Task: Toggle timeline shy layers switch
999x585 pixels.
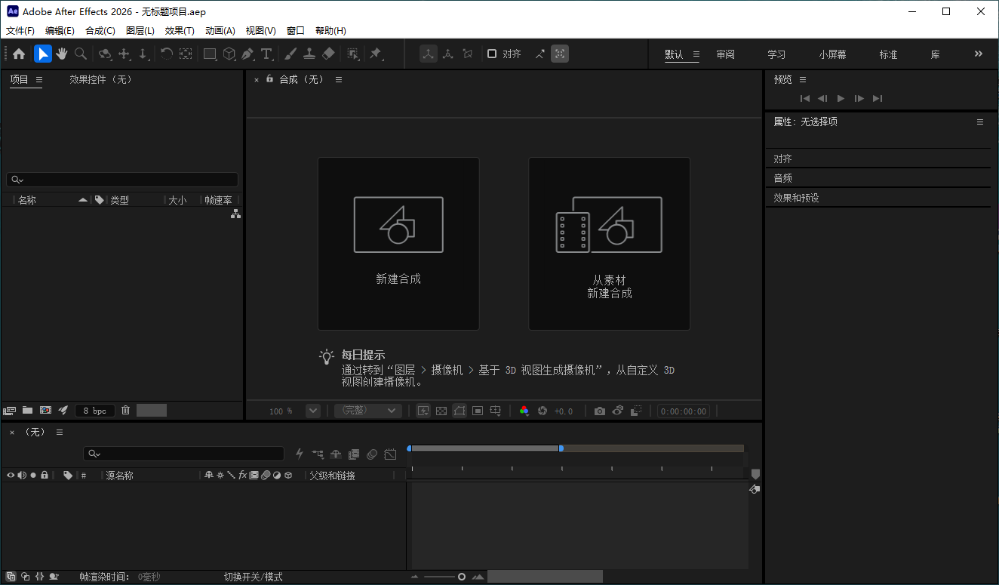Action: point(336,454)
